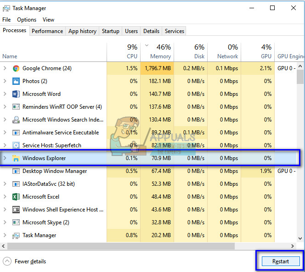Expand the Google Chrome process group
The image size is (305, 272).
click(x=5, y=68)
